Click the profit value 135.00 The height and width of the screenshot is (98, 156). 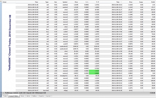[153, 76]
